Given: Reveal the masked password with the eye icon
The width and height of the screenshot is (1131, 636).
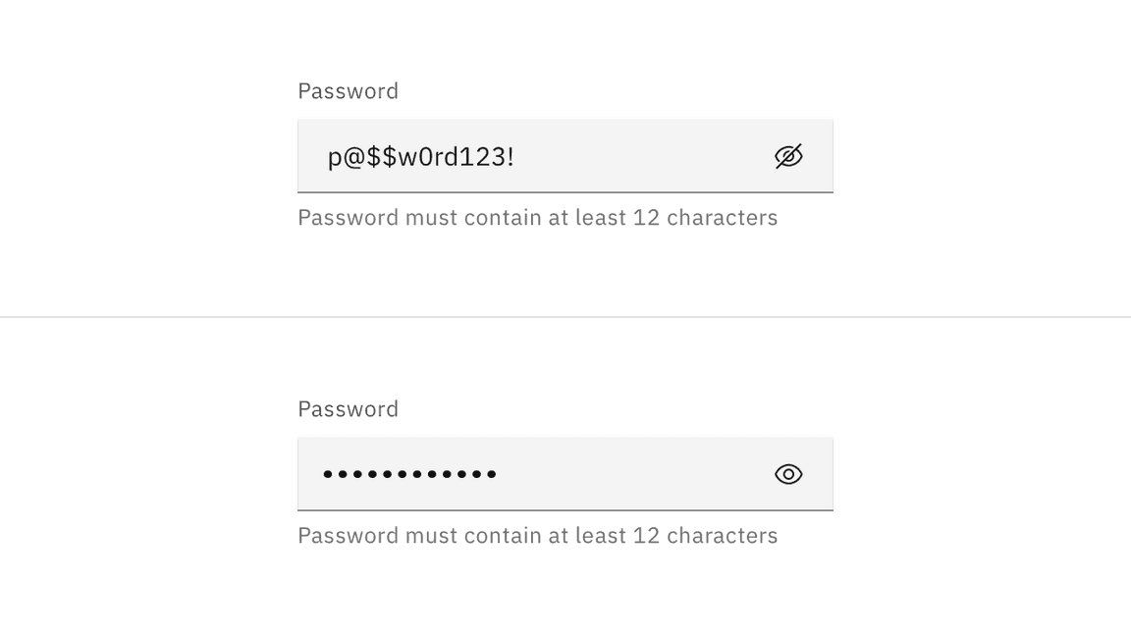Looking at the screenshot, I should pos(788,474).
